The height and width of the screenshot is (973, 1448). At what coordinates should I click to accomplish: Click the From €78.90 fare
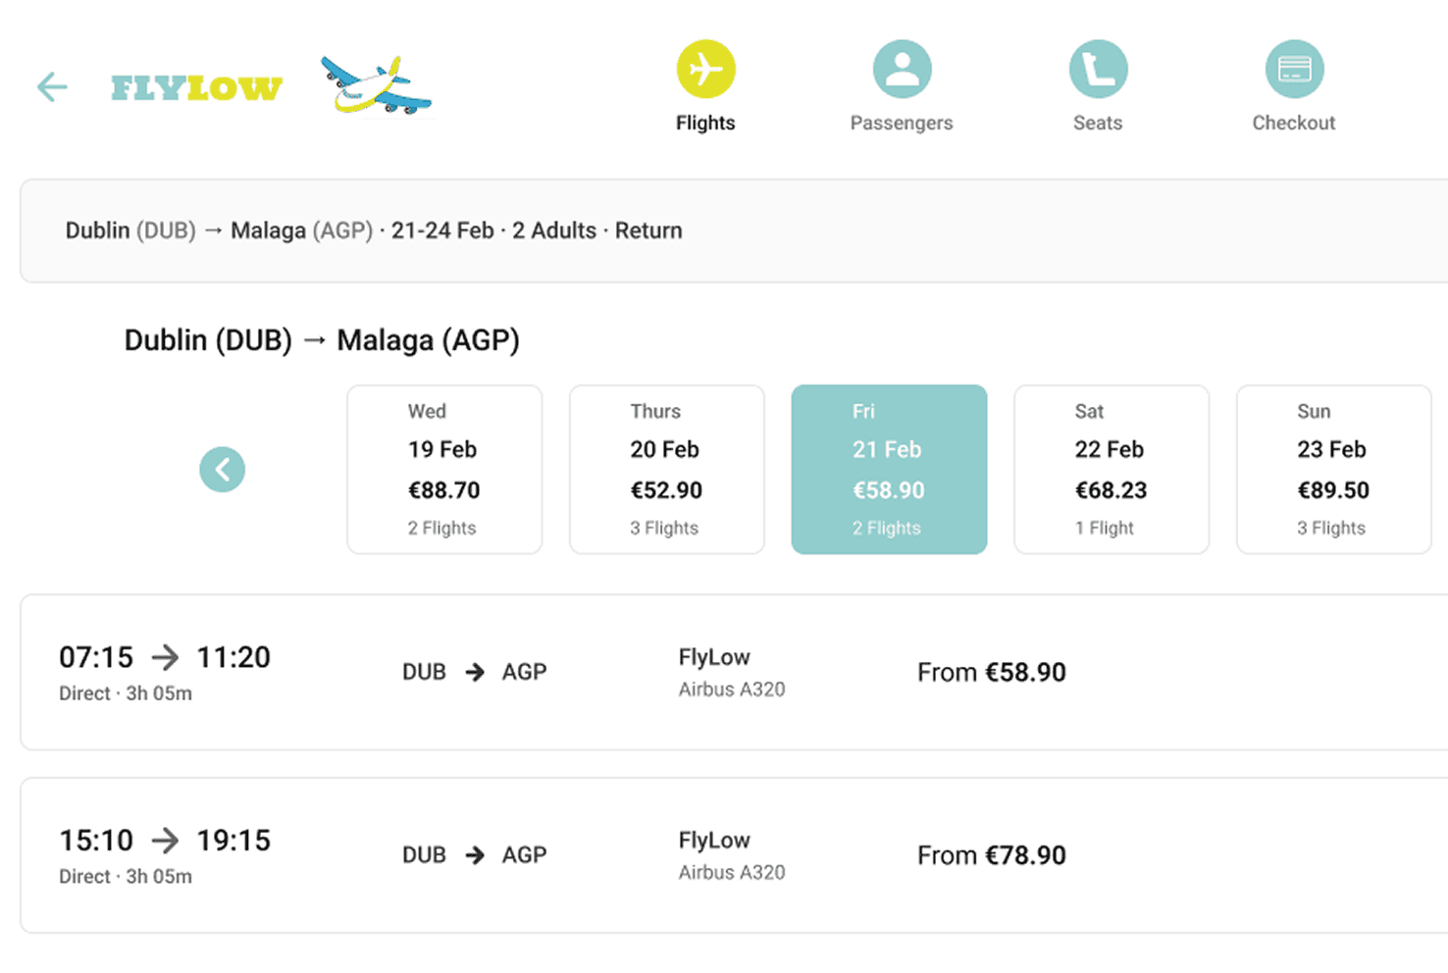(x=991, y=856)
